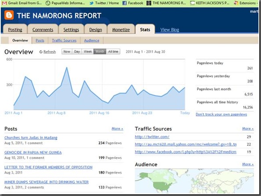261x196 pixels.
Task: Select the All time range
Action: pyautogui.click(x=113, y=52)
